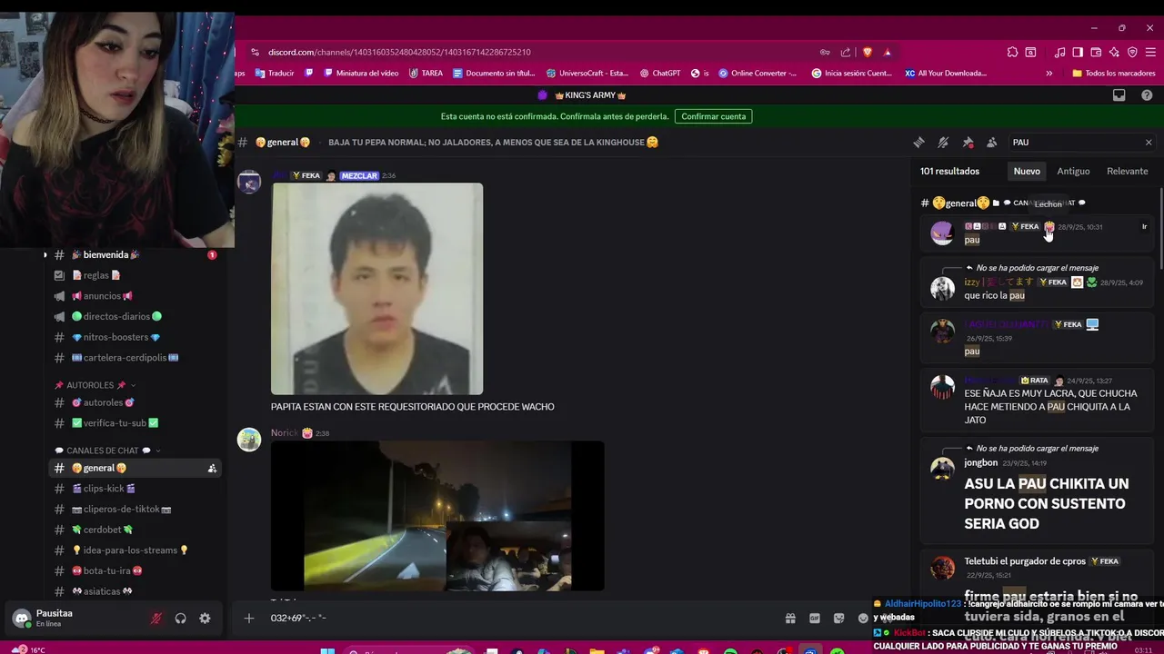Open the GIF picker icon

(x=815, y=619)
